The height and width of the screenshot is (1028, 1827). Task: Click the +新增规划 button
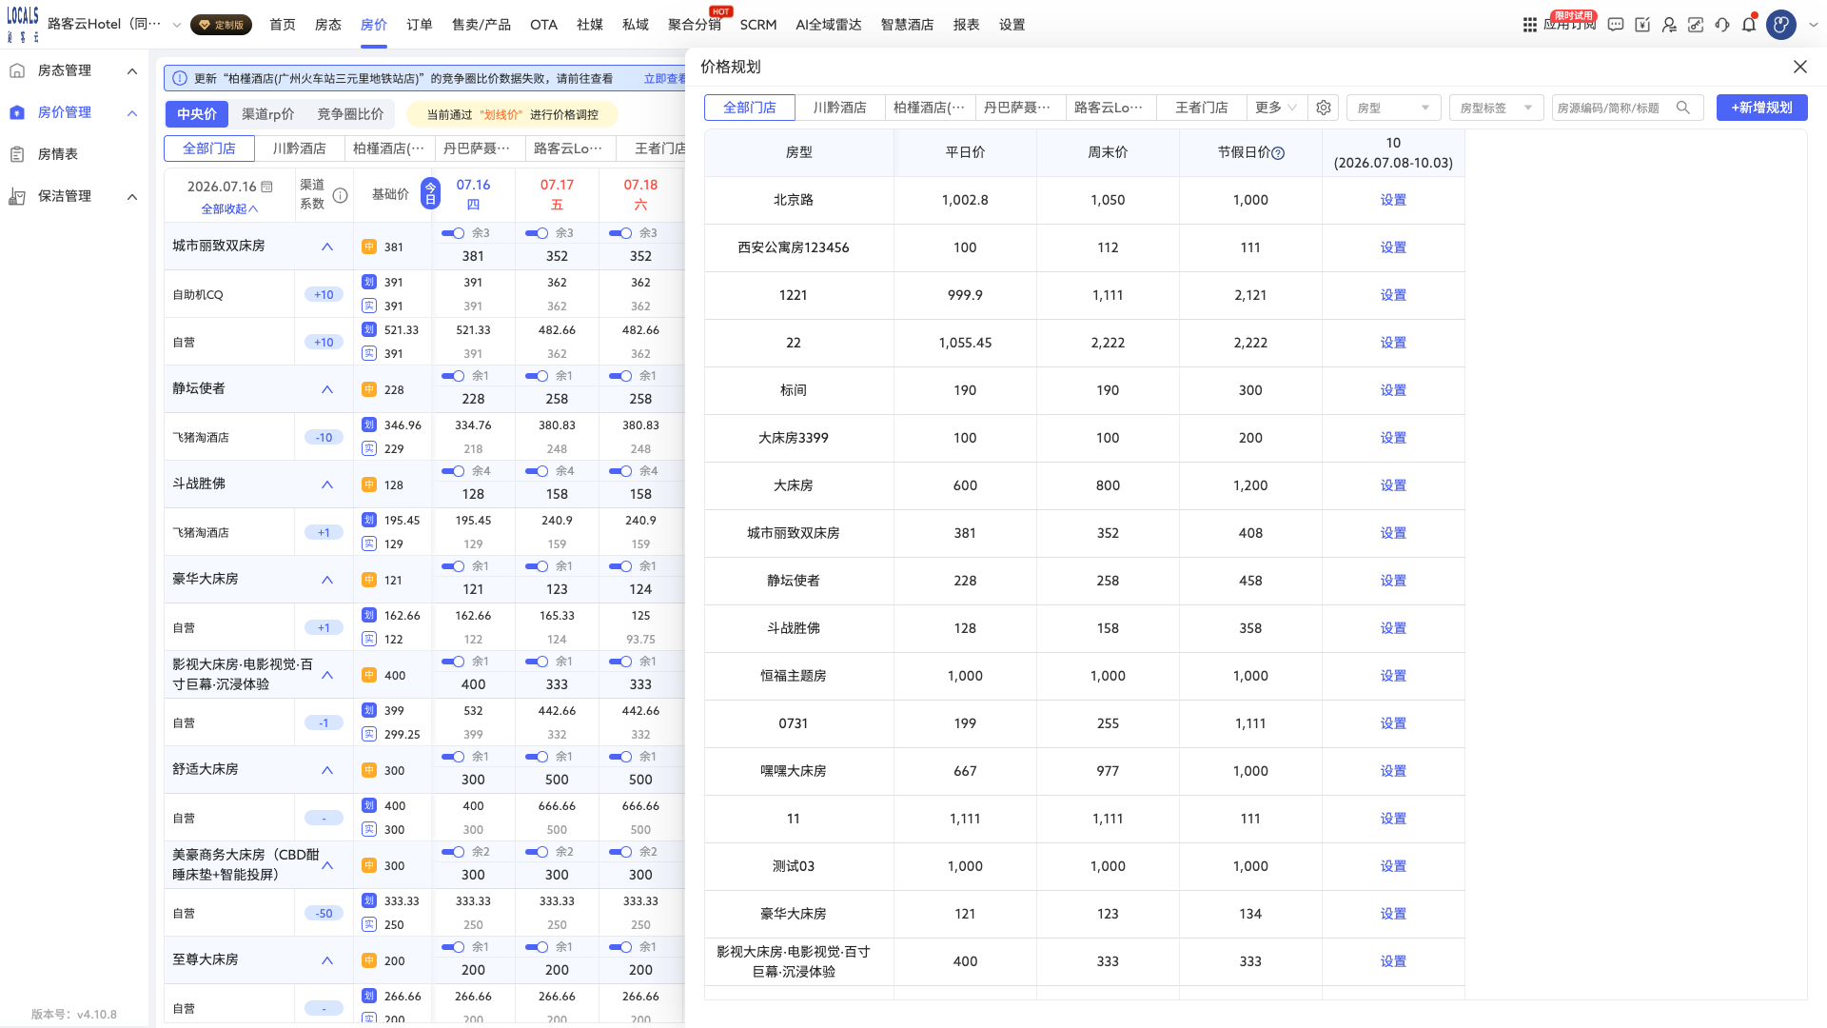point(1762,108)
